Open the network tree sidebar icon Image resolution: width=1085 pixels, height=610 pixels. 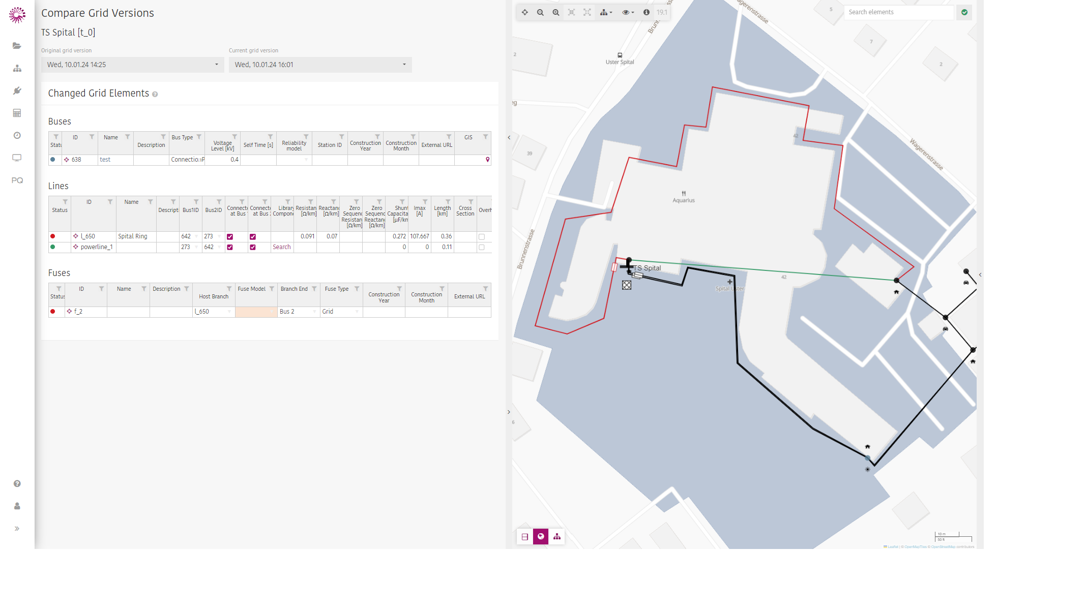tap(17, 68)
